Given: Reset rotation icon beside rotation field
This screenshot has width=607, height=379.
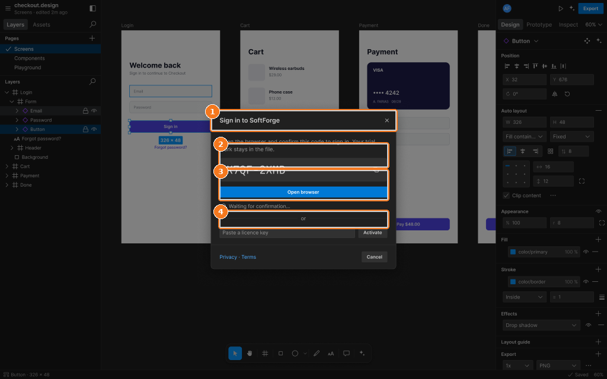Looking at the screenshot, I should tap(567, 94).
